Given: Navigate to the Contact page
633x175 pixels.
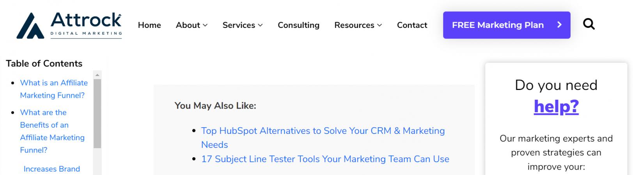Looking at the screenshot, I should [x=412, y=25].
